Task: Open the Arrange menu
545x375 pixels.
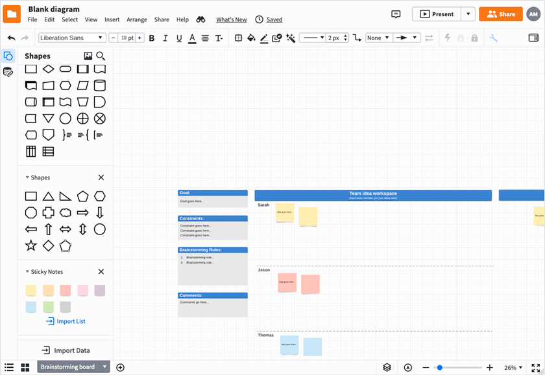Action: [x=137, y=19]
